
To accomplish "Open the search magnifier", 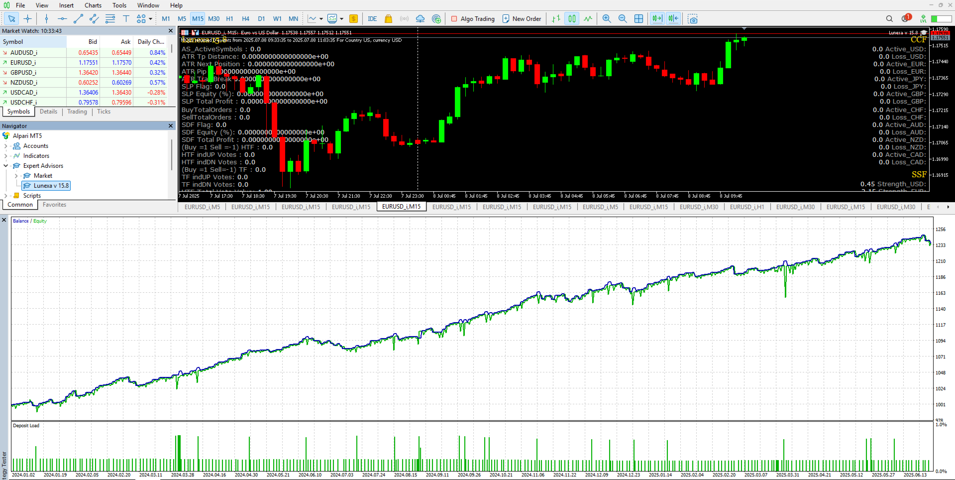I will click(x=889, y=19).
